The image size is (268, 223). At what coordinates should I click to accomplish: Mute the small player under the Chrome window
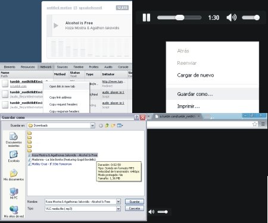151,212
